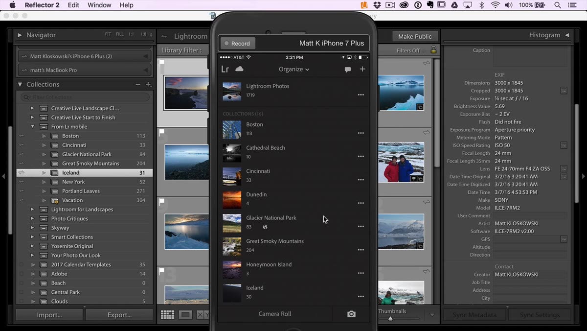The height and width of the screenshot is (331, 587).
Task: Click the Import button
Action: tap(49, 315)
